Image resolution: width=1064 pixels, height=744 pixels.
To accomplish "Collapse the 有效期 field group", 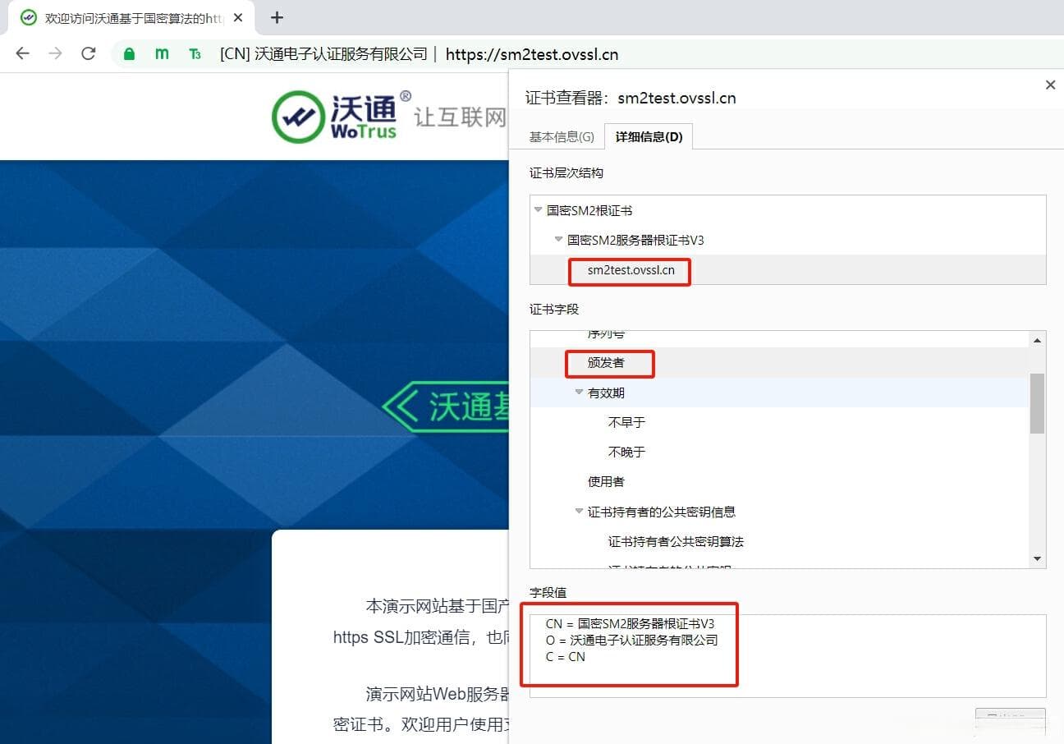I will click(x=579, y=393).
